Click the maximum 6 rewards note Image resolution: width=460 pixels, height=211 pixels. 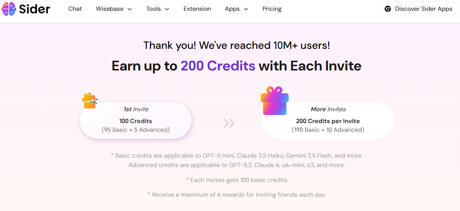237,195
